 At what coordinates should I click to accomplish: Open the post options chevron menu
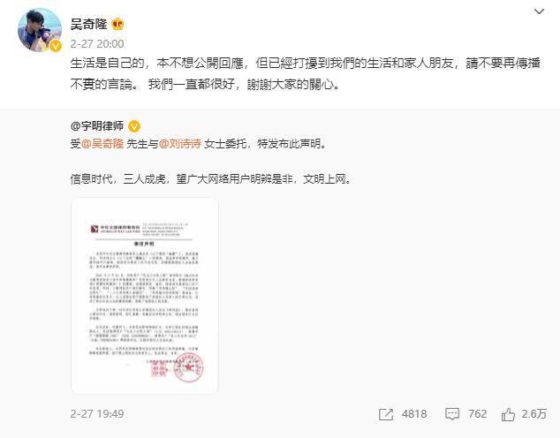pos(539,11)
